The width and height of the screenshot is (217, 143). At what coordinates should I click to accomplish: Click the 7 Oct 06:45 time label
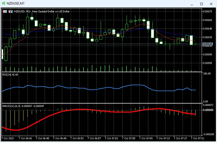coord(43,138)
